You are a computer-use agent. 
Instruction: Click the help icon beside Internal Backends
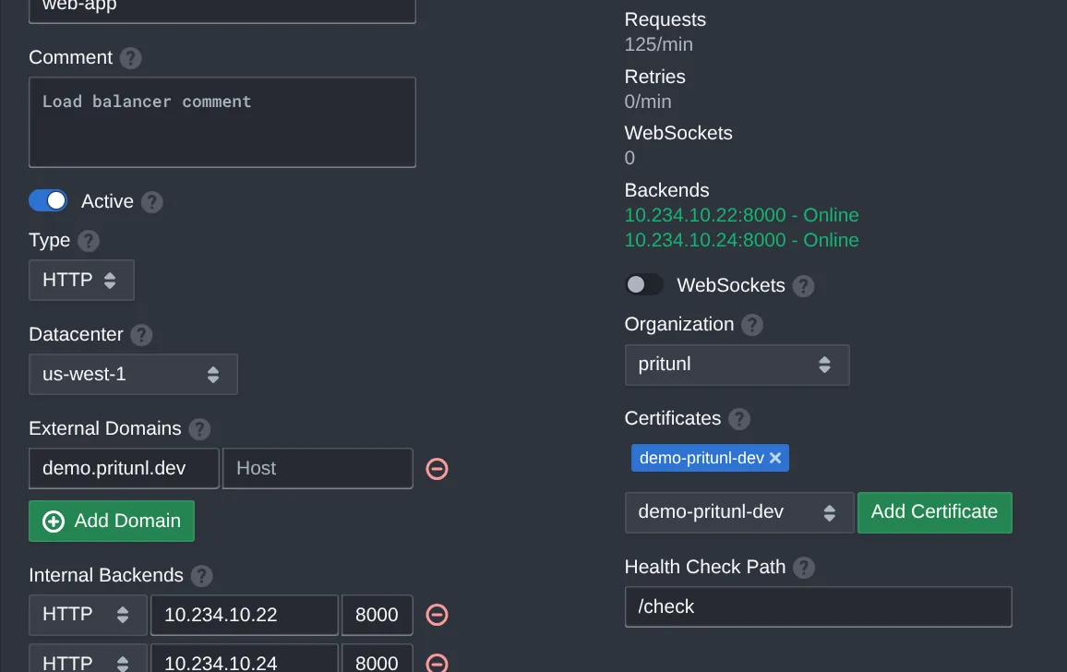201,575
